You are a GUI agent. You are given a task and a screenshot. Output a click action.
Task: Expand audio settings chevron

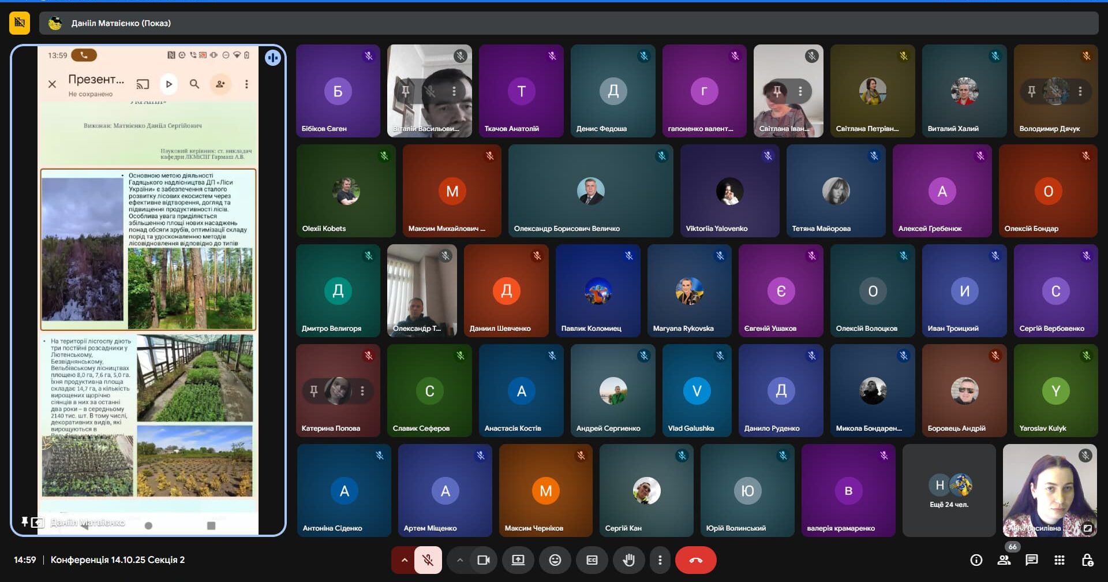404,560
